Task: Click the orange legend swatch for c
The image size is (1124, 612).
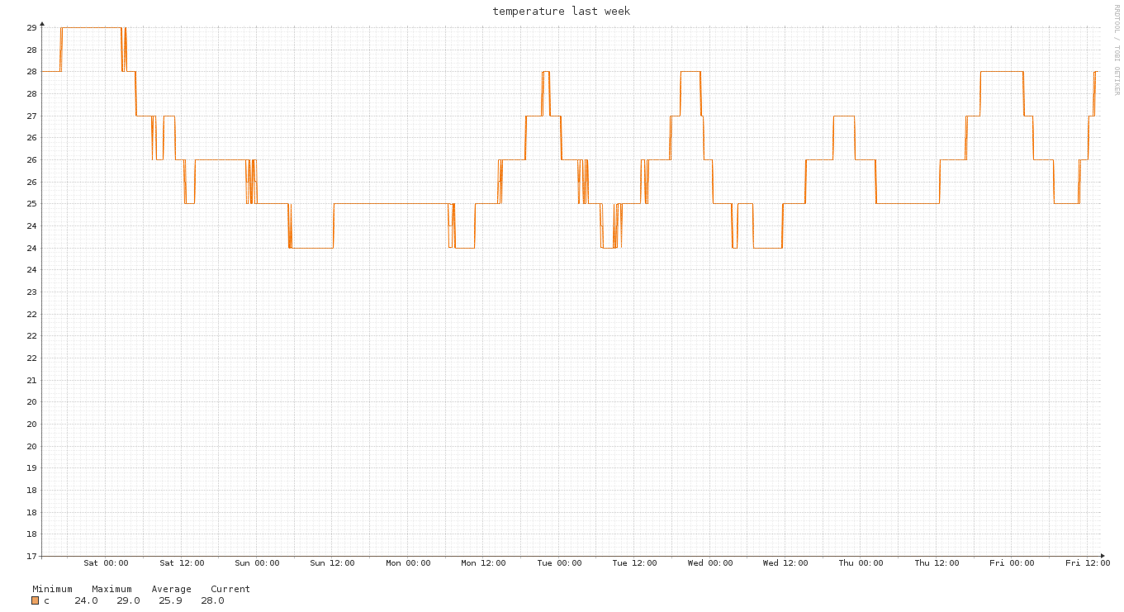Action: 36,600
